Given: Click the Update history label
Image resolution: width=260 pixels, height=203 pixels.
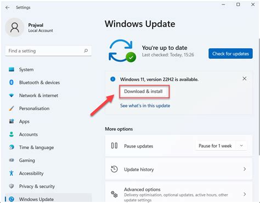Looking at the screenshot, I should [x=139, y=170].
